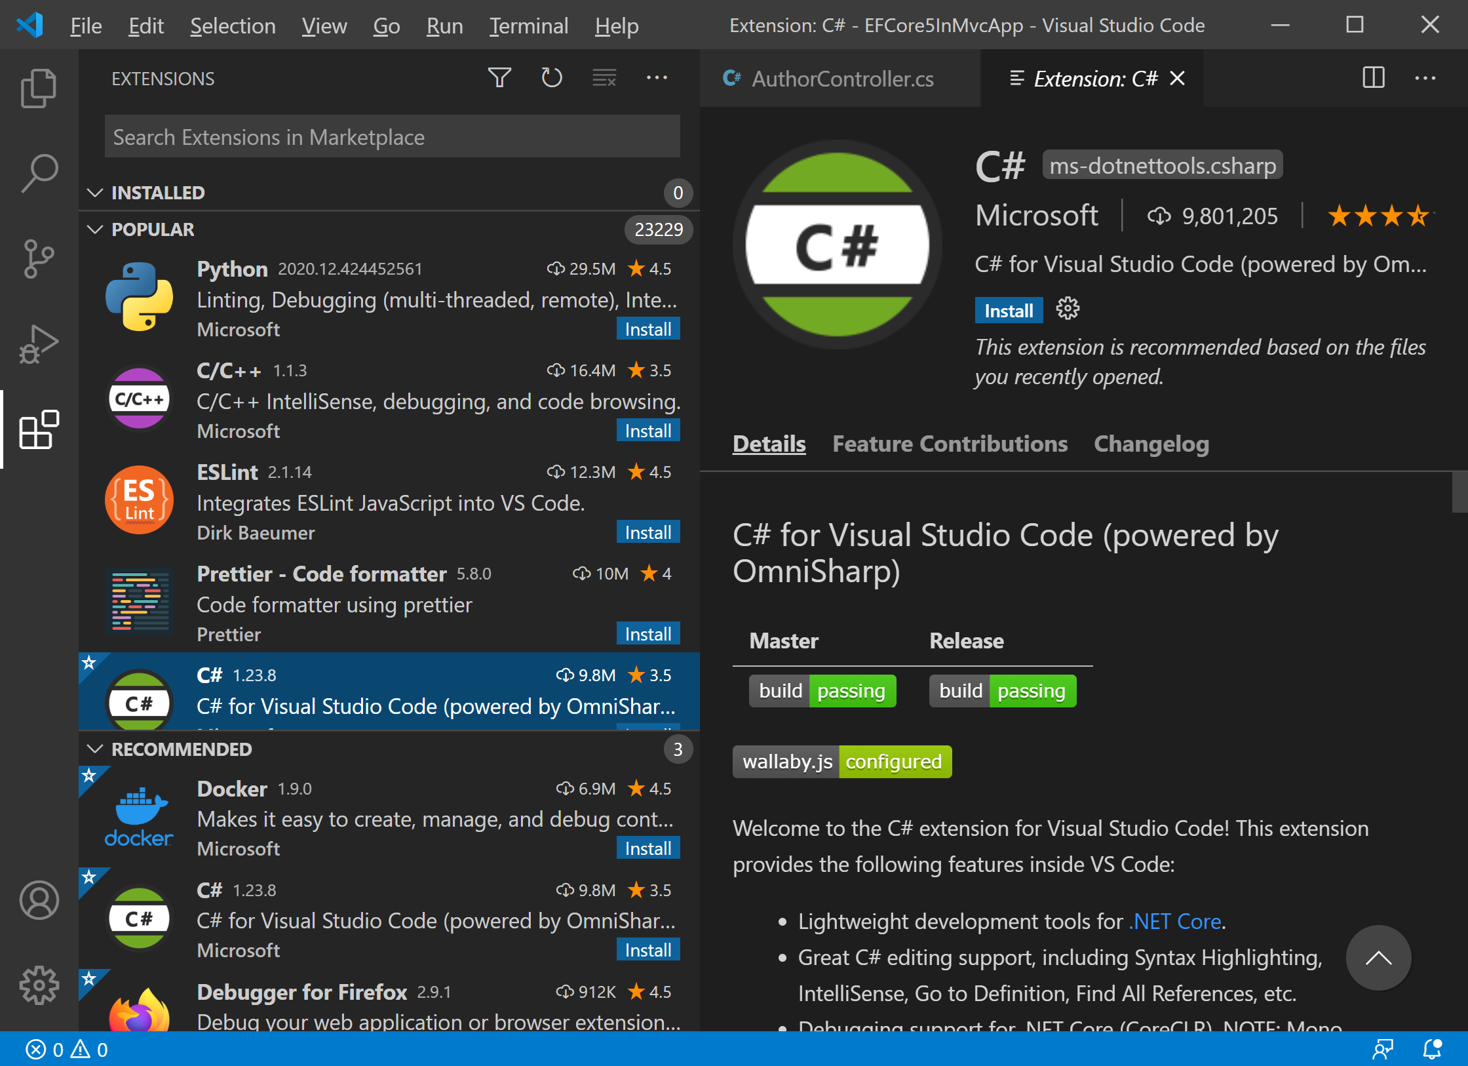Image resolution: width=1468 pixels, height=1066 pixels.
Task: Switch to the AuthorController.cs tab
Action: (x=841, y=79)
